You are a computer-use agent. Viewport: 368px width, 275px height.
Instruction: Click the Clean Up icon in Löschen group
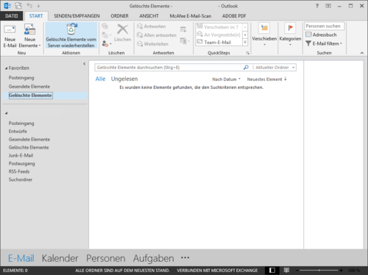click(106, 35)
